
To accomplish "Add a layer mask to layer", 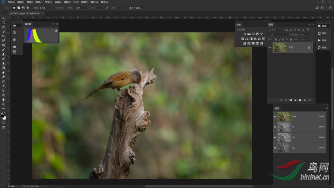I will 291,100.
